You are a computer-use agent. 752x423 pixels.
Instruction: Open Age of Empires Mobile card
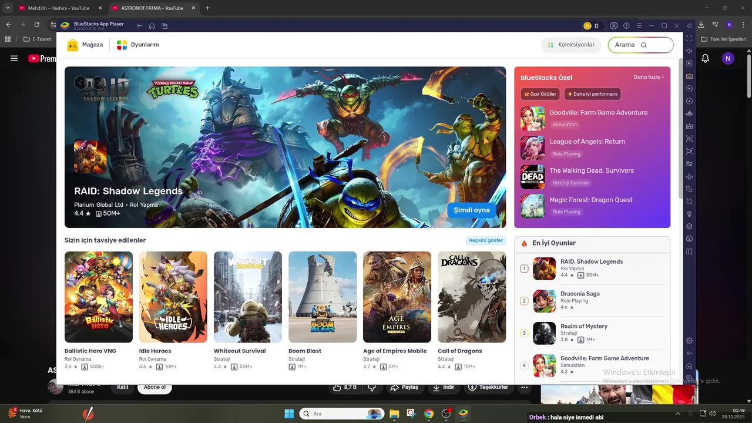pos(397,311)
